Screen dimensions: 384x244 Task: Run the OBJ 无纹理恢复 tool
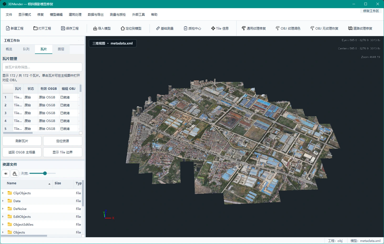point(324,28)
